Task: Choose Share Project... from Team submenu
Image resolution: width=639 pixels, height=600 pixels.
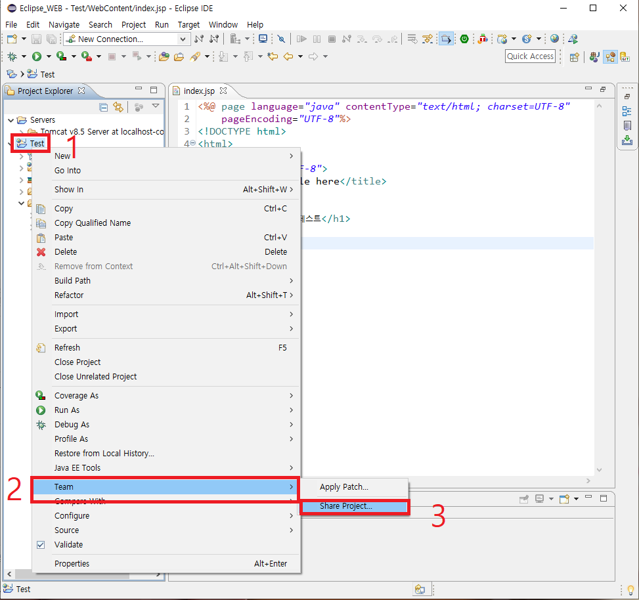Action: click(x=354, y=506)
